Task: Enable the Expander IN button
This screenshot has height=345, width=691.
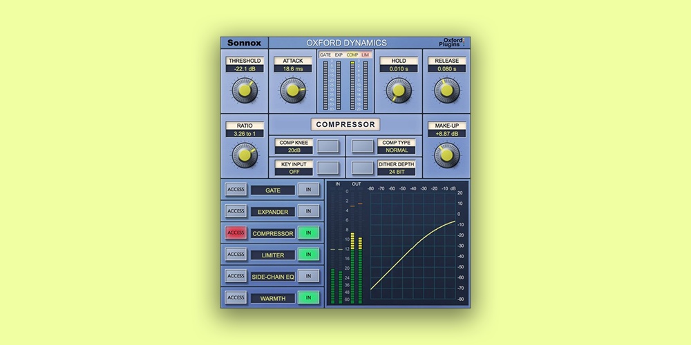Action: pos(308,211)
